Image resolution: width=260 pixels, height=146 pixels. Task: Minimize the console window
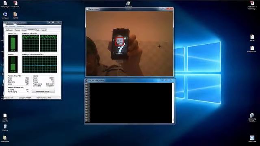162,80
